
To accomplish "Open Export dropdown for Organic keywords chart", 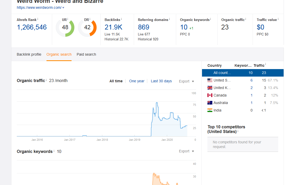I will coord(186,151).
